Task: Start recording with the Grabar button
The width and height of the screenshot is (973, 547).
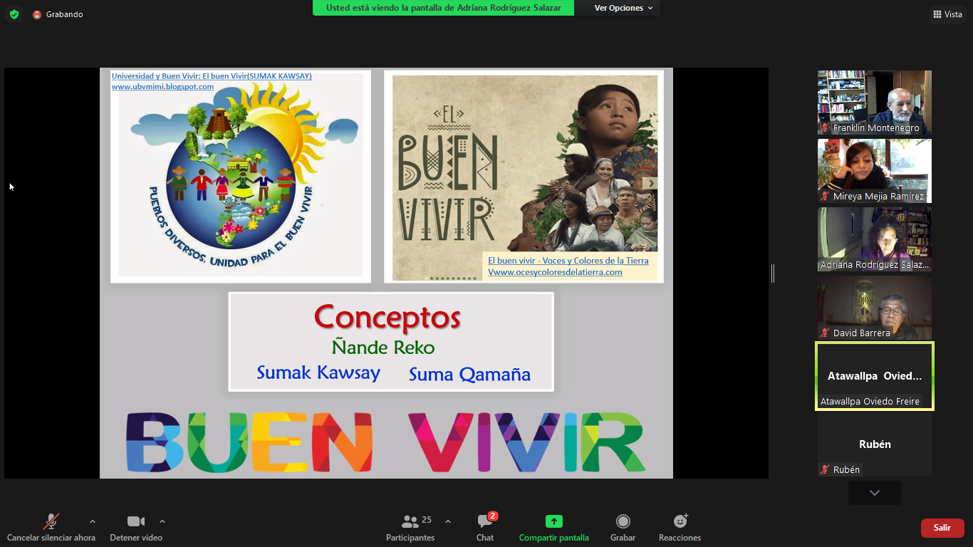Action: point(623,527)
